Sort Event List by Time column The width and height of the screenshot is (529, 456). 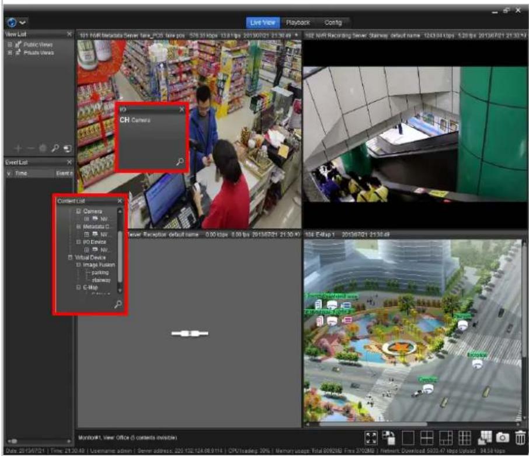[x=21, y=173]
